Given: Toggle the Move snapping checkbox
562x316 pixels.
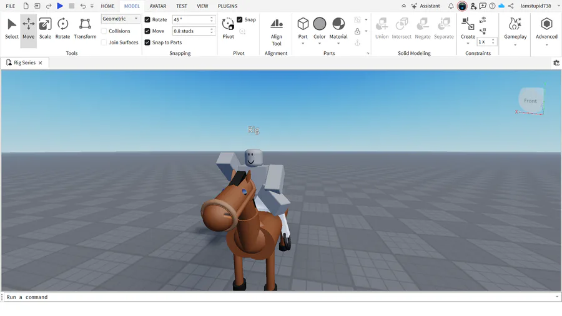Looking at the screenshot, I should [x=147, y=31].
